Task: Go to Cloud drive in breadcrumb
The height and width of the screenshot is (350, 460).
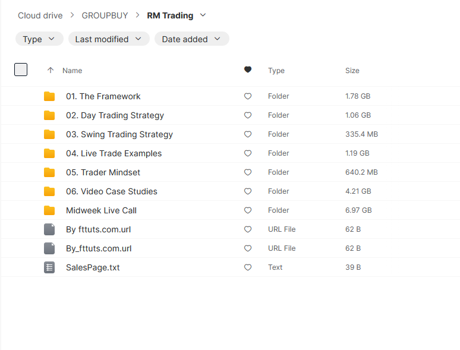Action: 40,15
